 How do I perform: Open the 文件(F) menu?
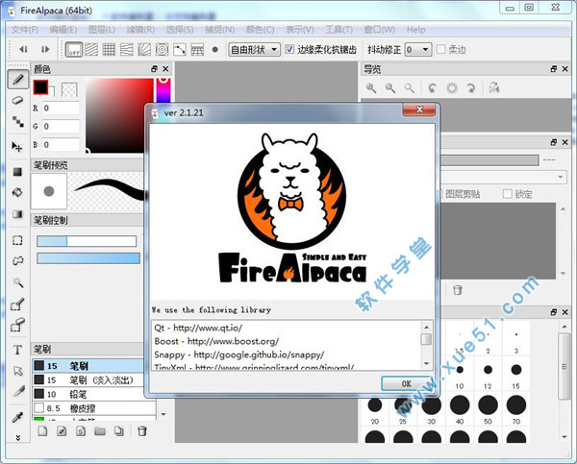[25, 30]
